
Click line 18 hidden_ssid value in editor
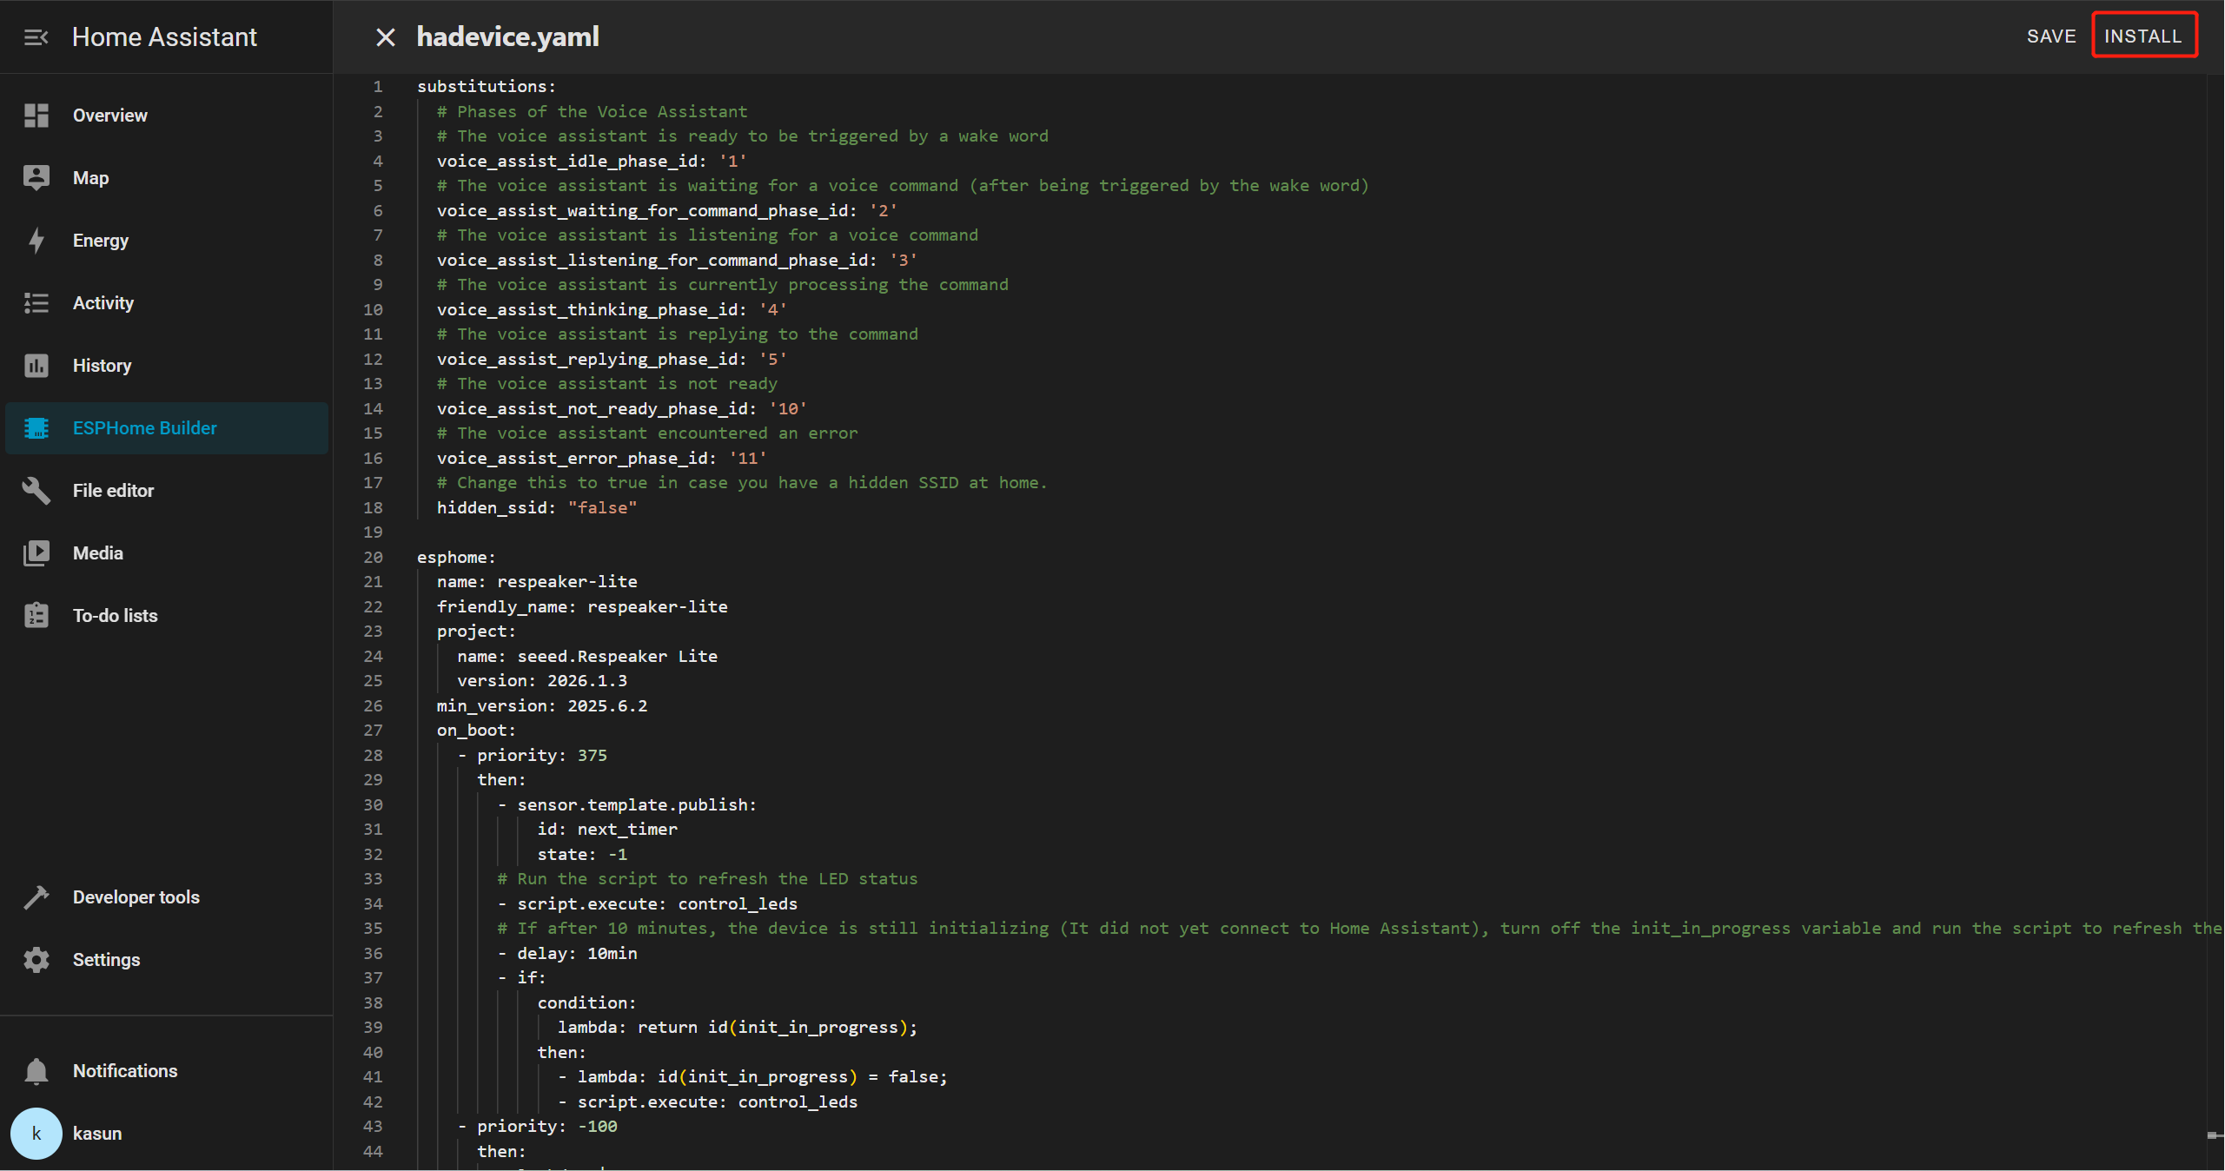[x=602, y=508]
